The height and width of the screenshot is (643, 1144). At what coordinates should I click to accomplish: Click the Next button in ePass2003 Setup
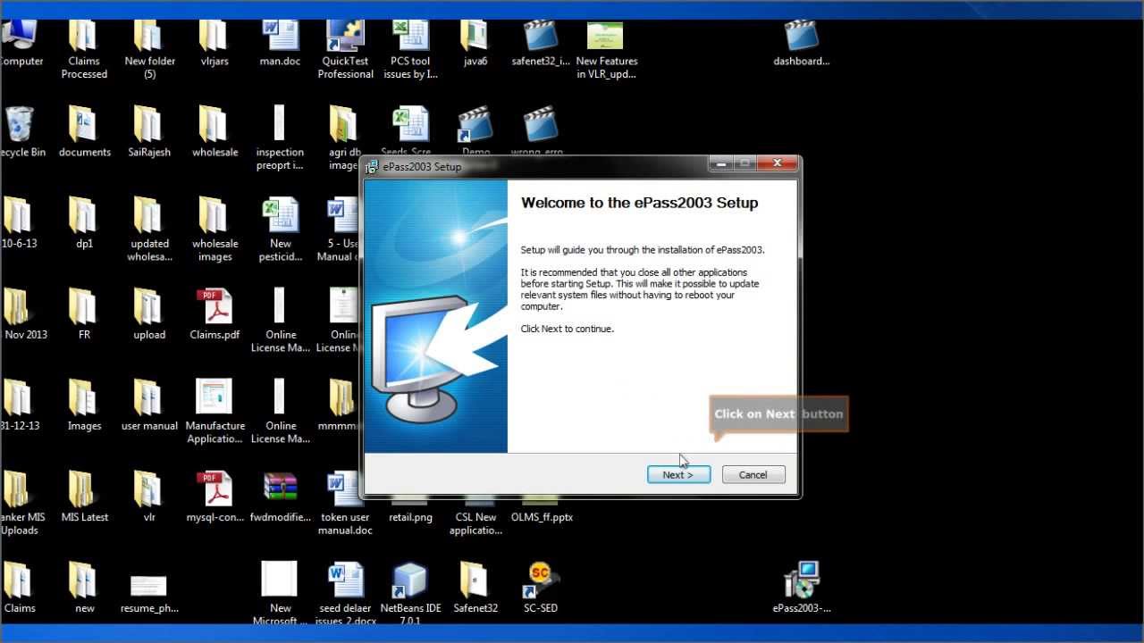tap(678, 475)
